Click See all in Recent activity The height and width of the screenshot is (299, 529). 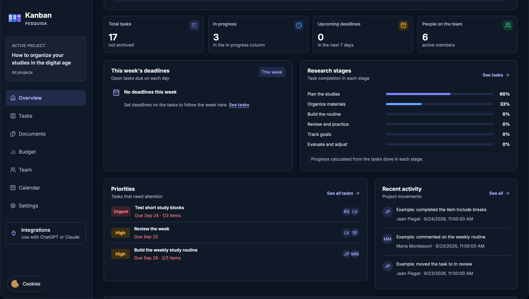click(499, 193)
